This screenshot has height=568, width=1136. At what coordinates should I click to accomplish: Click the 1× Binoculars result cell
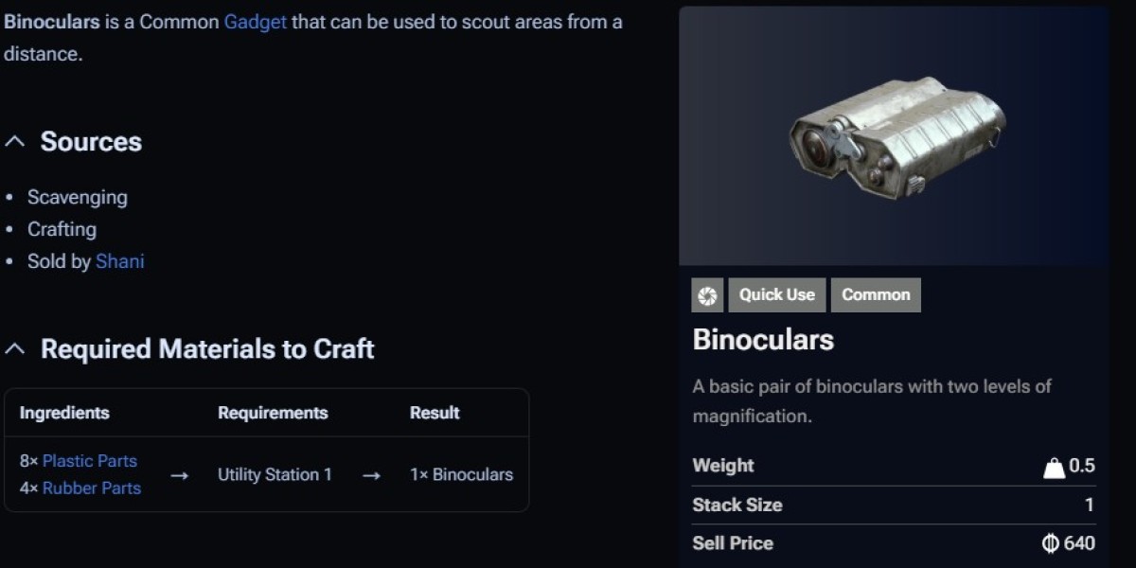461,474
